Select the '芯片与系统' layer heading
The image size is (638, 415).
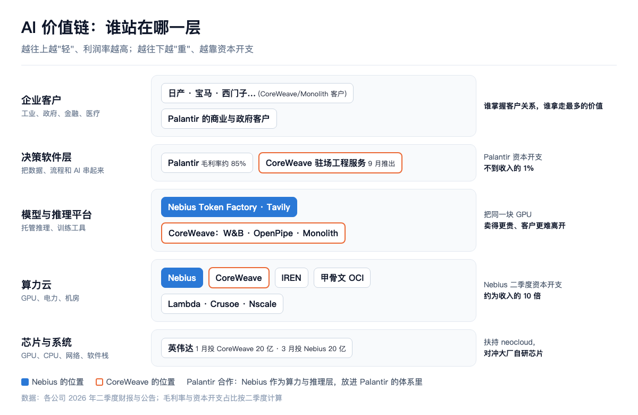click(x=46, y=343)
